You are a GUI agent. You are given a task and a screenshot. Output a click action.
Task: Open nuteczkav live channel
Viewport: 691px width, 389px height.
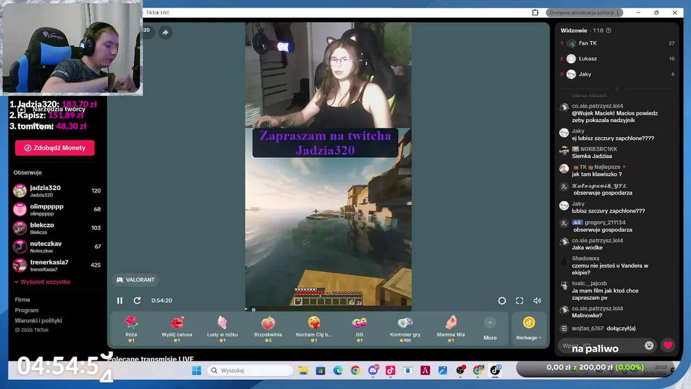(x=57, y=246)
